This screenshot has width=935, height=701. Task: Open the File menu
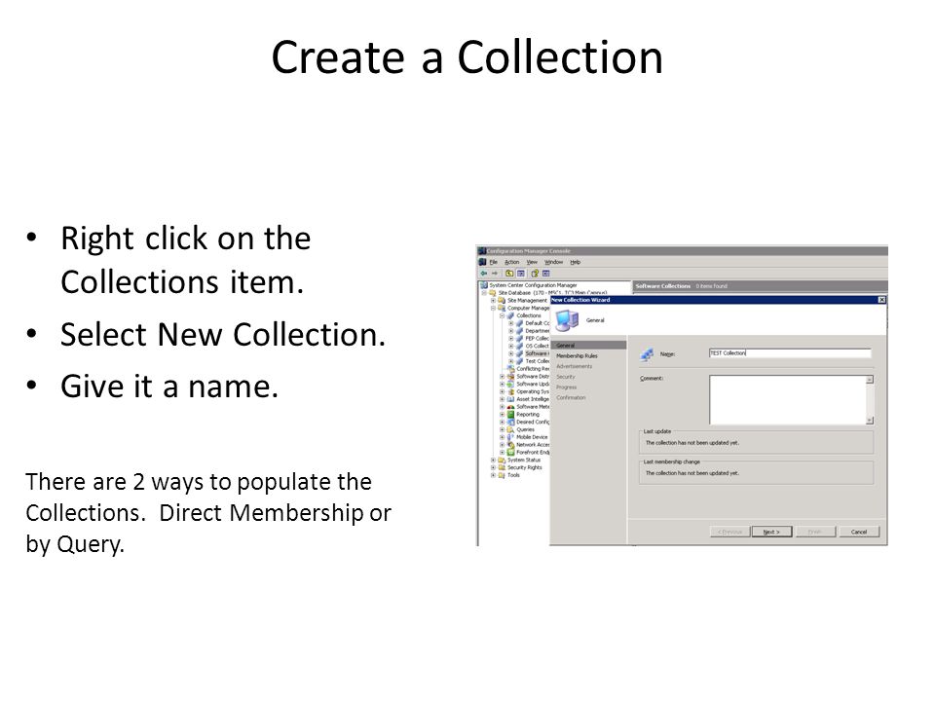(x=493, y=262)
